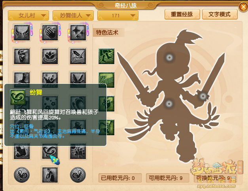248x191 pixels.
Task: Click the sword over waves skill icon
Action: pyautogui.click(x=78, y=56)
